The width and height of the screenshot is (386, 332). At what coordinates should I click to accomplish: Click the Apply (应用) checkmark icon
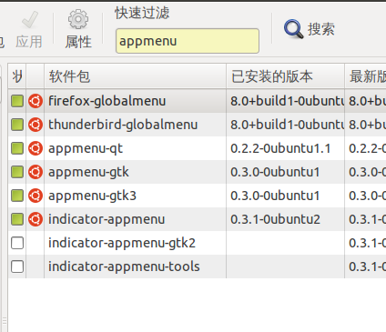point(30,20)
